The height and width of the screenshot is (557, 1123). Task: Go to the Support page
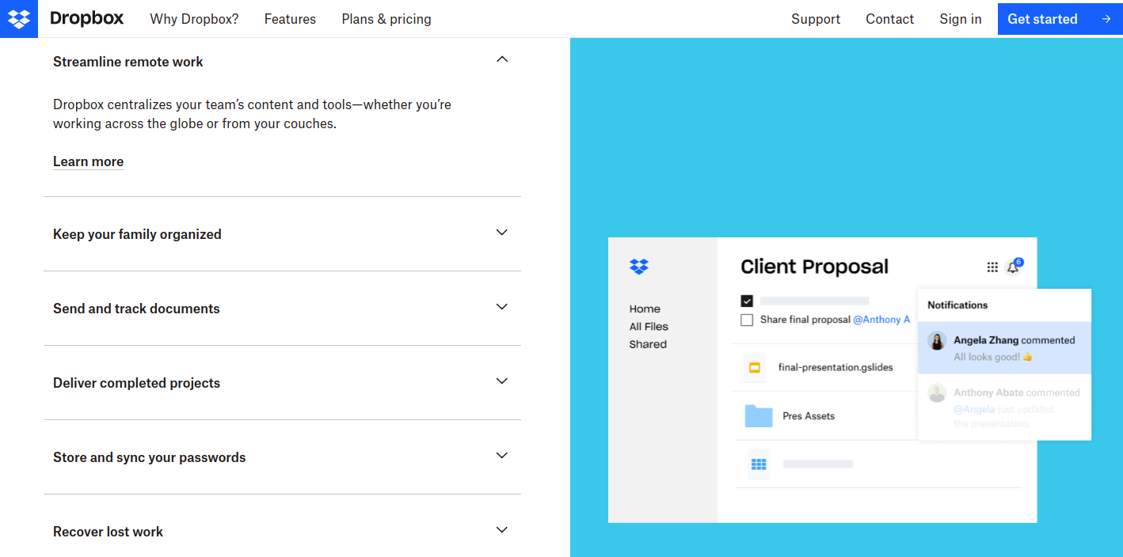(816, 19)
